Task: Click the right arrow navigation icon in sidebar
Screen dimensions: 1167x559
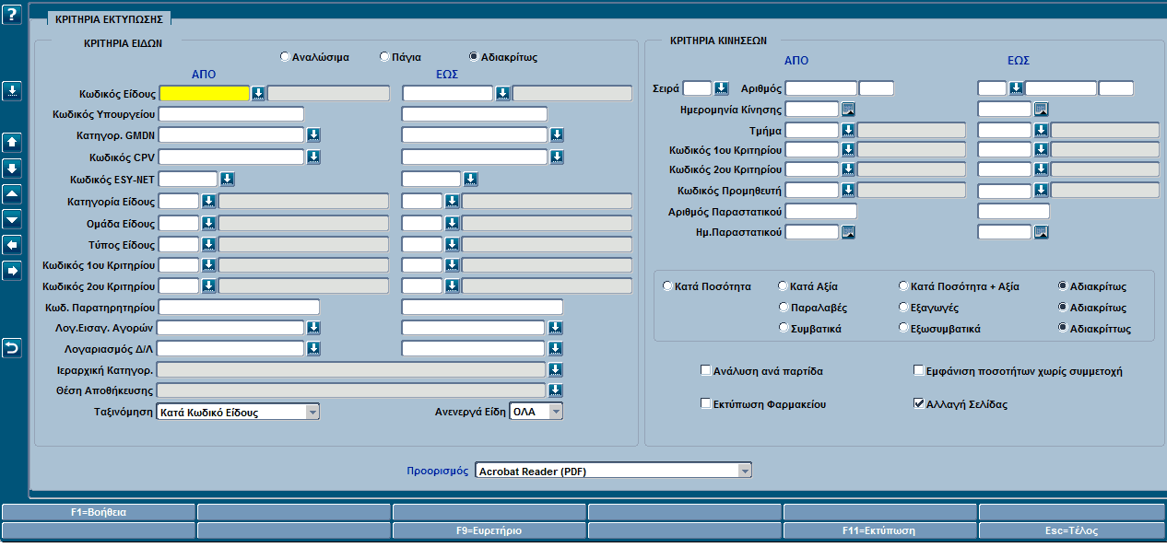Action: tap(12, 271)
